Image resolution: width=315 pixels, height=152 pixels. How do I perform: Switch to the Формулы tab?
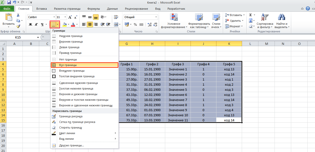[x=93, y=9]
